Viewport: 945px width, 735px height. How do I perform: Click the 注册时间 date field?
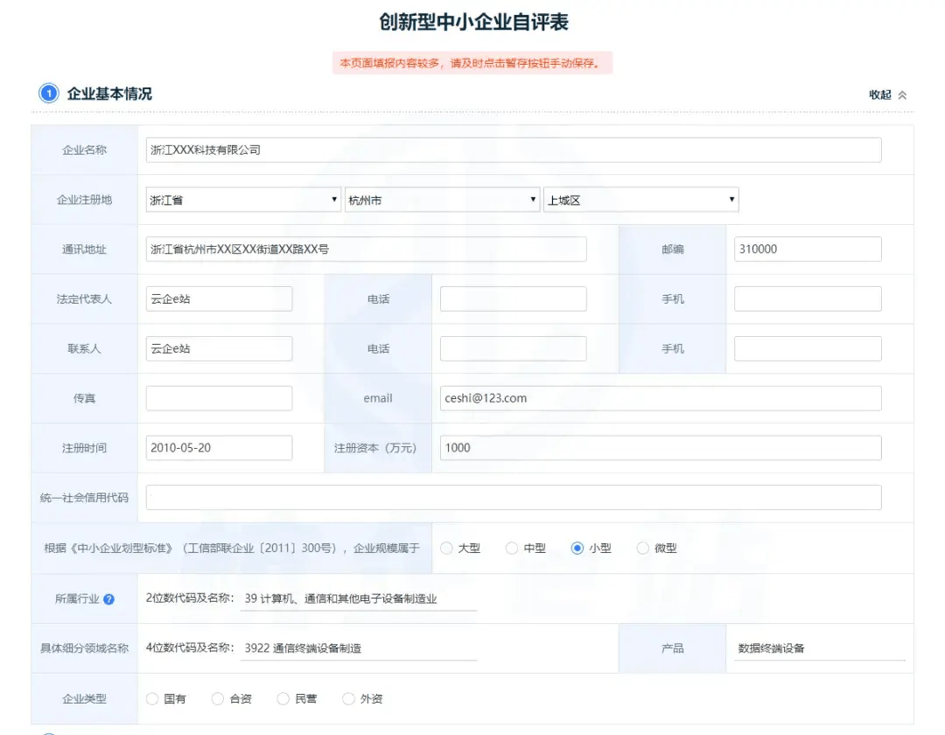pyautogui.click(x=219, y=448)
